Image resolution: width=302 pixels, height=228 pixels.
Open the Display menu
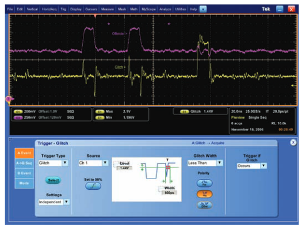[x=76, y=9]
